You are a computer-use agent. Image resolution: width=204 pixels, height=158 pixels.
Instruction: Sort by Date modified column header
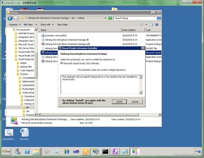click(133, 30)
